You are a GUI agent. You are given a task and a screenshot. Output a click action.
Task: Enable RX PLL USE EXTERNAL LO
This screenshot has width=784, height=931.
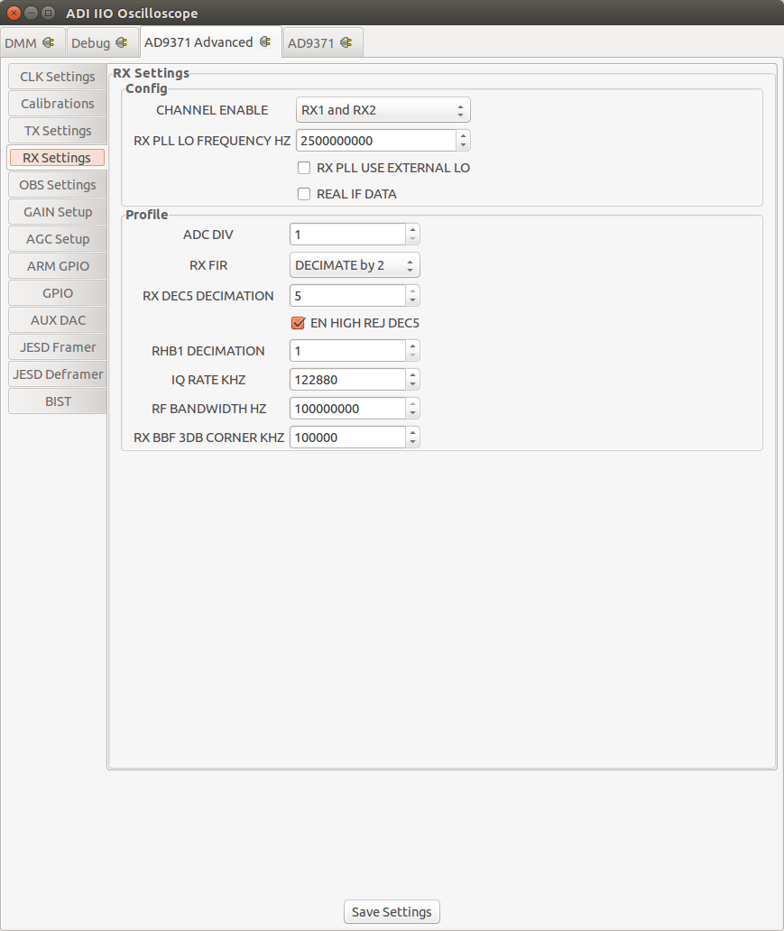pos(304,168)
